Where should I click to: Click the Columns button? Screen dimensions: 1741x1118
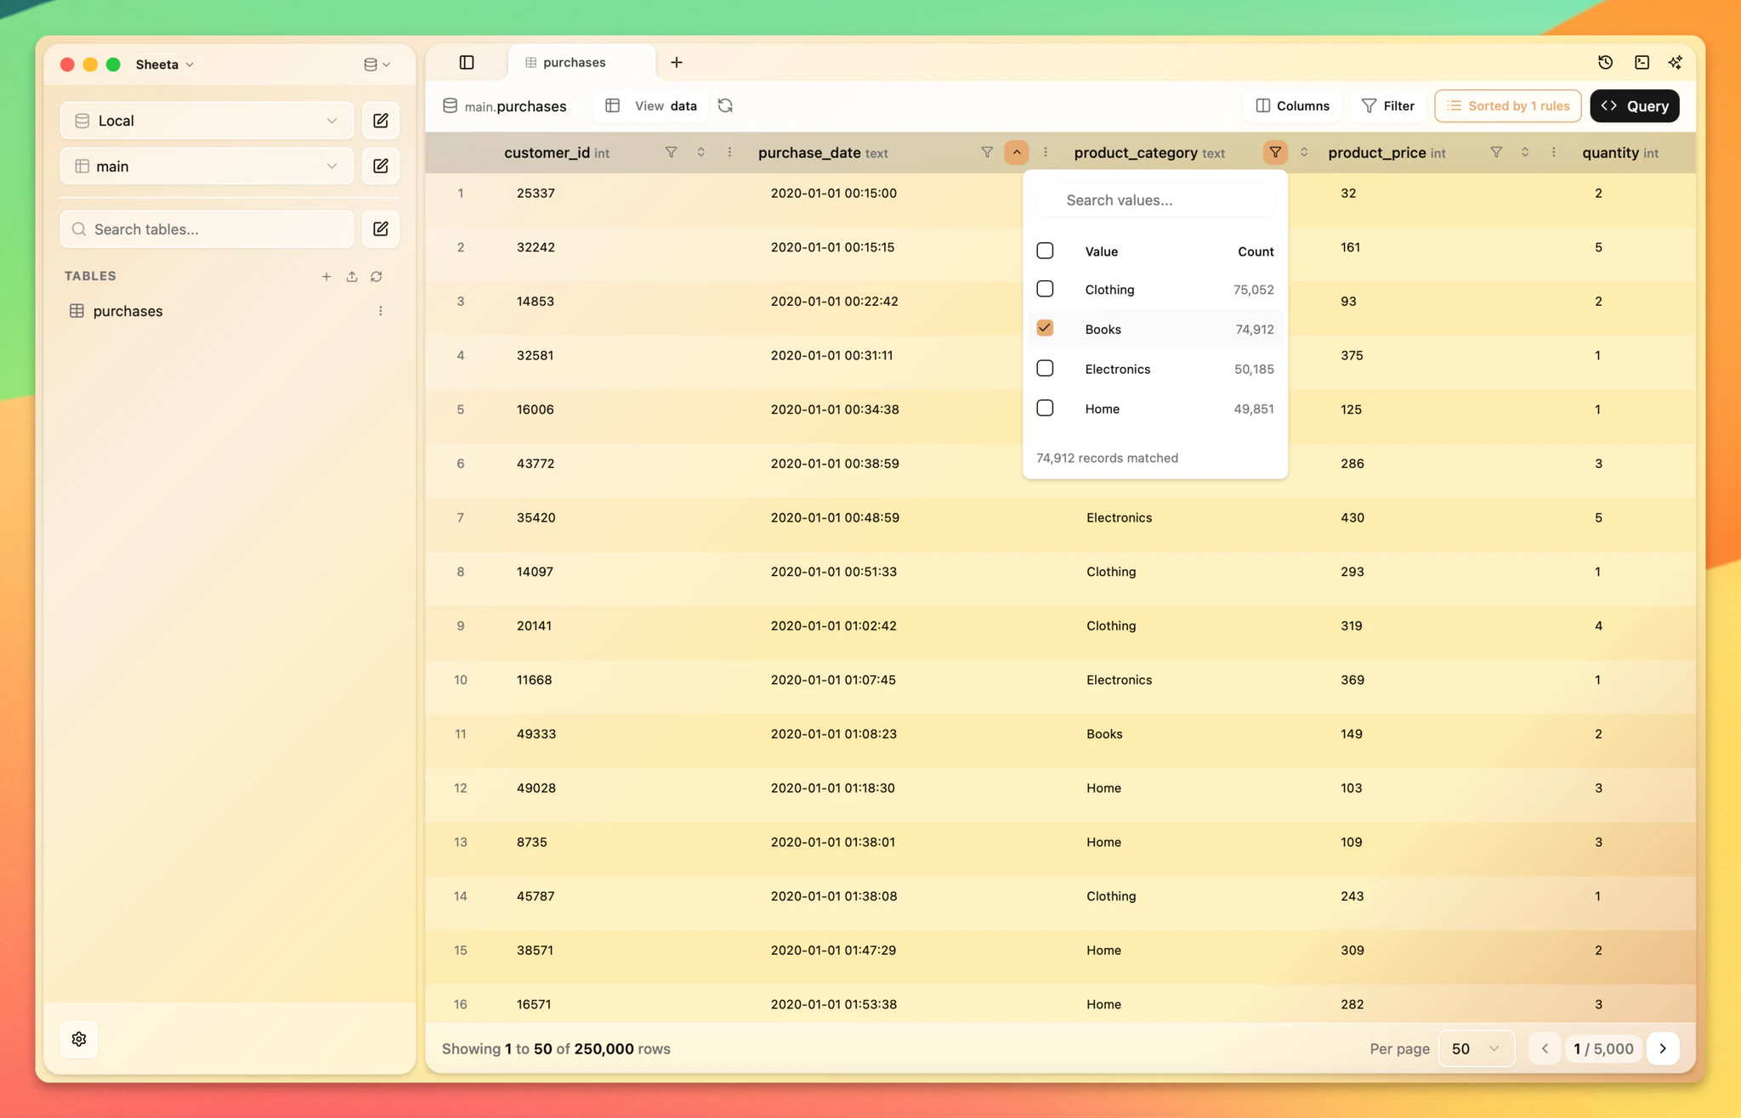pos(1293,105)
